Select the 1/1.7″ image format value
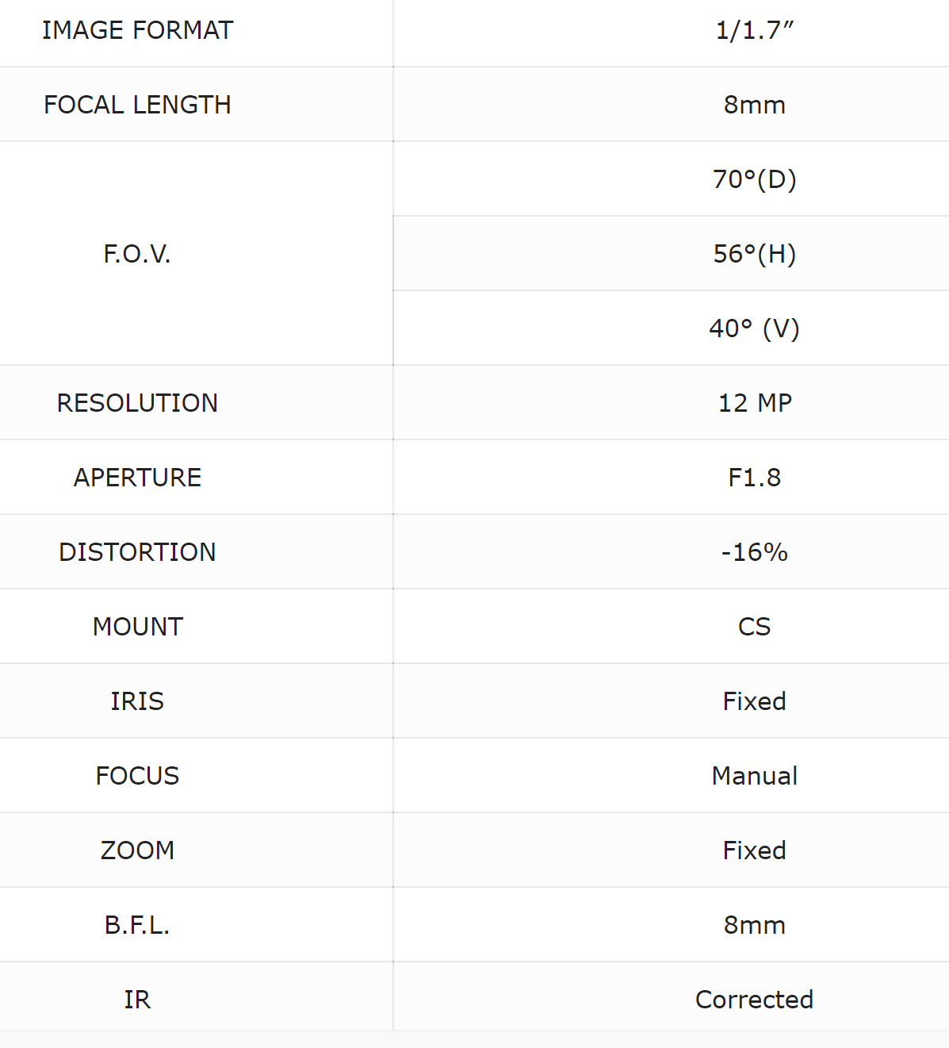The image size is (949, 1048). point(754,30)
